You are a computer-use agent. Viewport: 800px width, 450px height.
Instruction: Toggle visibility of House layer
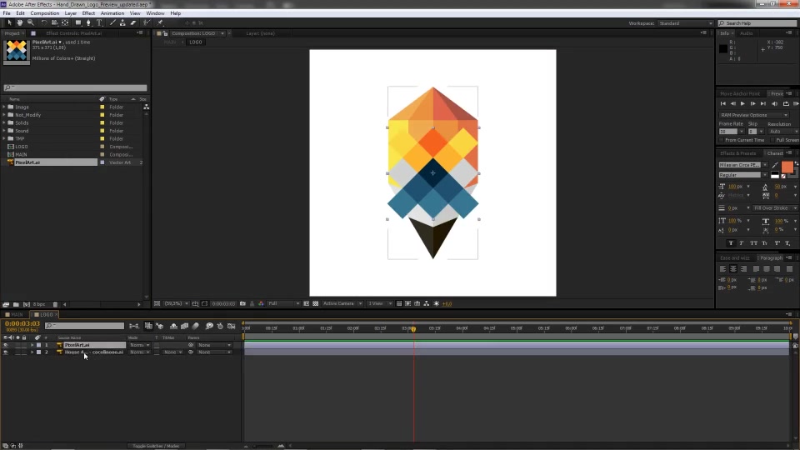pyautogui.click(x=6, y=352)
